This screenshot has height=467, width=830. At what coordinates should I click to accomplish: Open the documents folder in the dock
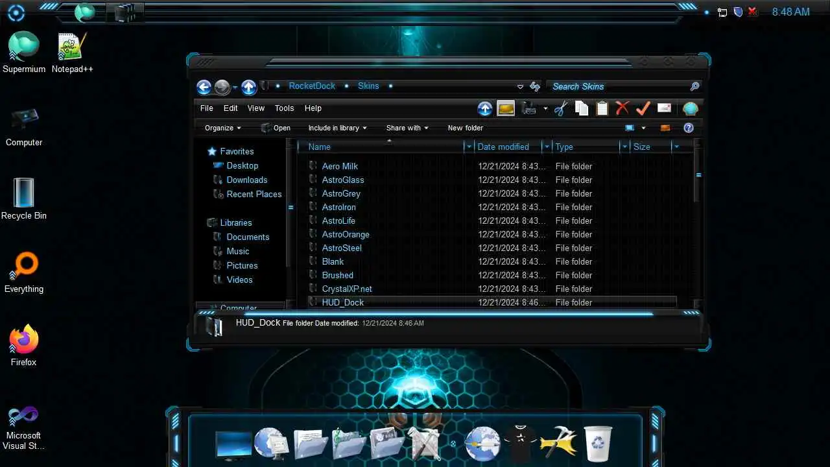click(311, 444)
